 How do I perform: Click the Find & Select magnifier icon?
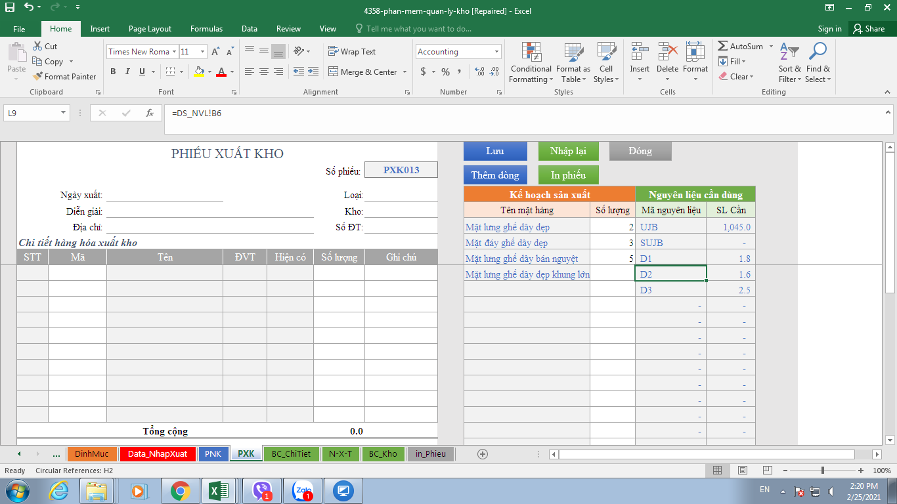point(818,52)
